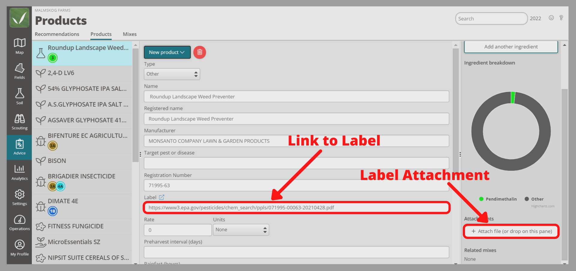Click the 3A badge under BIFENTURE
Screen dimensions: 576x271
click(x=52, y=146)
